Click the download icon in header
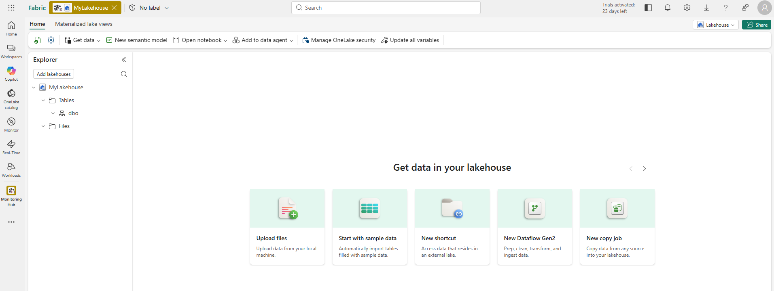Viewport: 774px width, 291px height. (706, 8)
